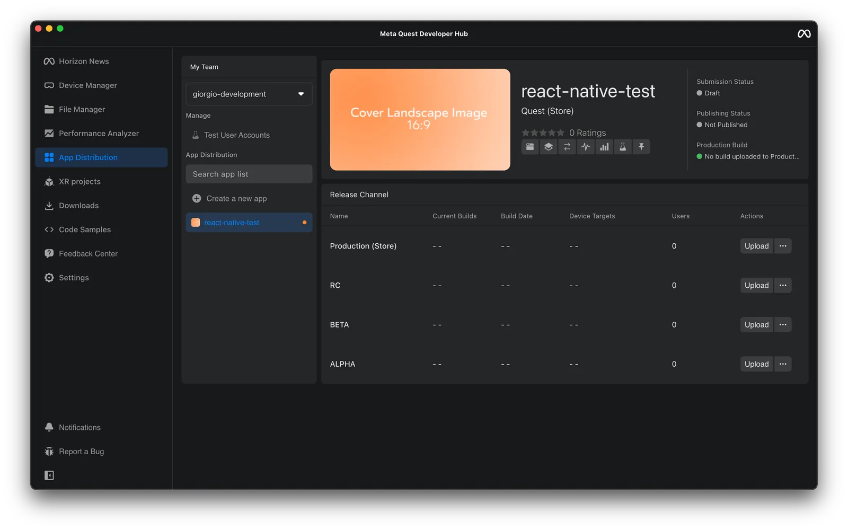Click the Quest (Store) label
Screen dimensions: 848x530
point(547,111)
